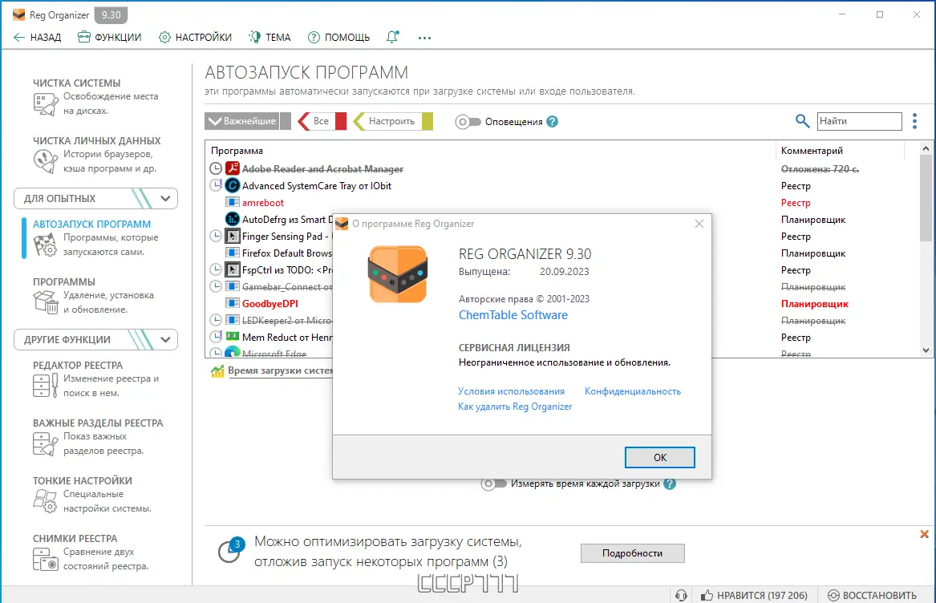Dismiss optimization tip with orange X
The height and width of the screenshot is (603, 936).
tap(924, 534)
